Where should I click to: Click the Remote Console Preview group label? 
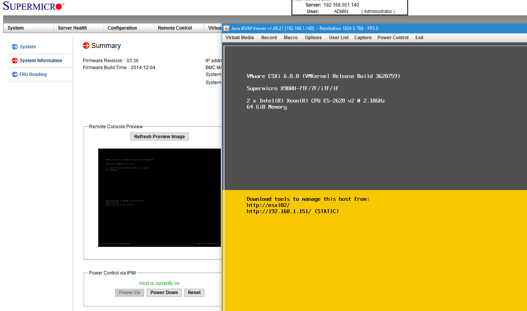pos(116,127)
